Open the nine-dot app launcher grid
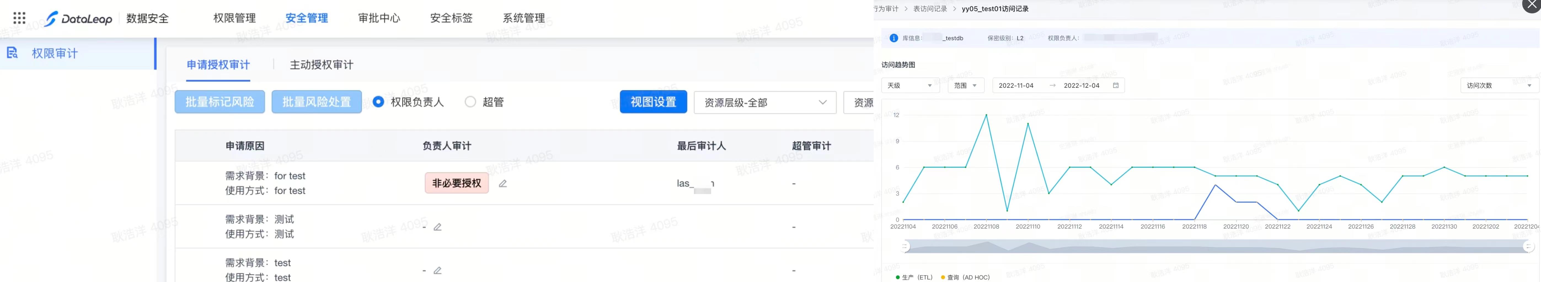Image resolution: width=1541 pixels, height=282 pixels. tap(19, 18)
